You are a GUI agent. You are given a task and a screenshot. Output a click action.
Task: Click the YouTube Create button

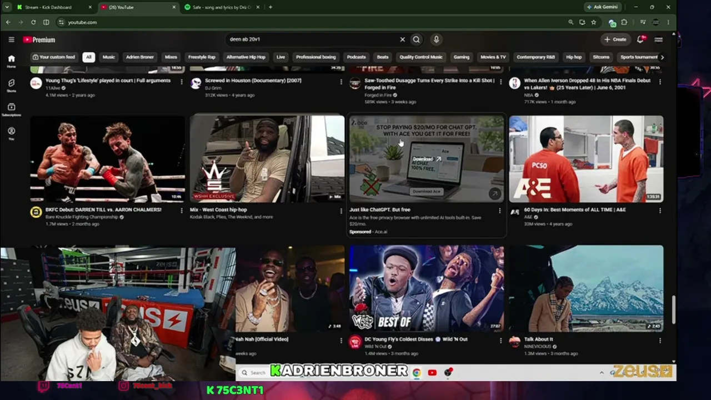tap(615, 39)
